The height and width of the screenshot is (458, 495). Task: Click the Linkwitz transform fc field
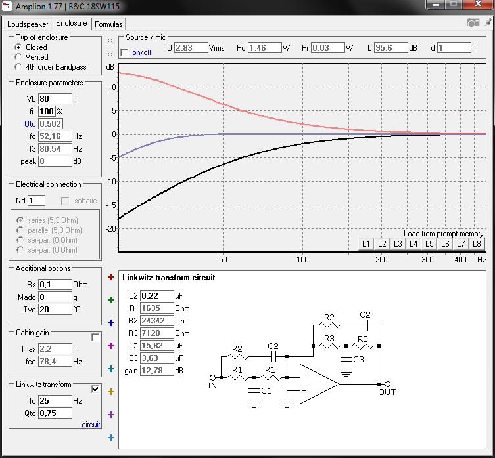55,401
